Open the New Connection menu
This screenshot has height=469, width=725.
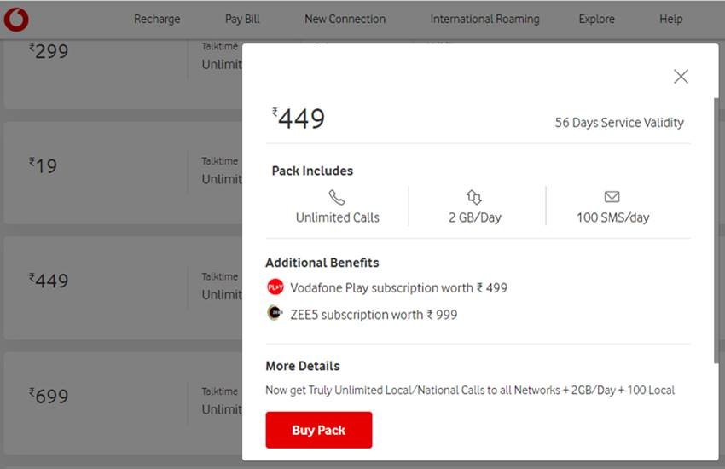(x=345, y=19)
